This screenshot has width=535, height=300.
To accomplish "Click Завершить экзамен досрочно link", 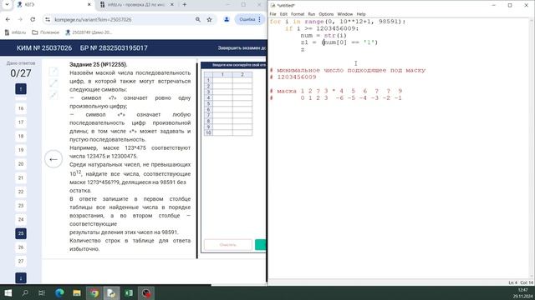I will click(242, 48).
